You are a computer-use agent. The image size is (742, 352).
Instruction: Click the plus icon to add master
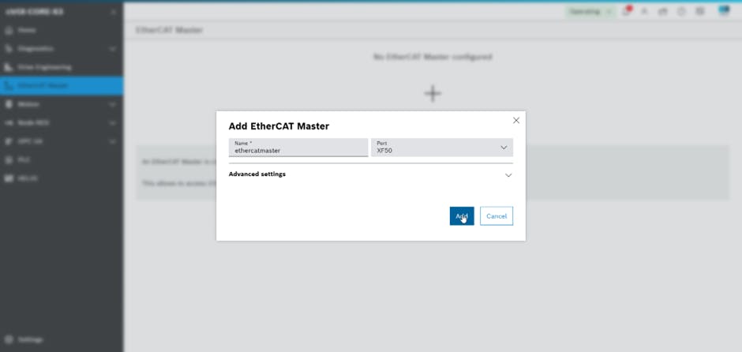pos(433,93)
